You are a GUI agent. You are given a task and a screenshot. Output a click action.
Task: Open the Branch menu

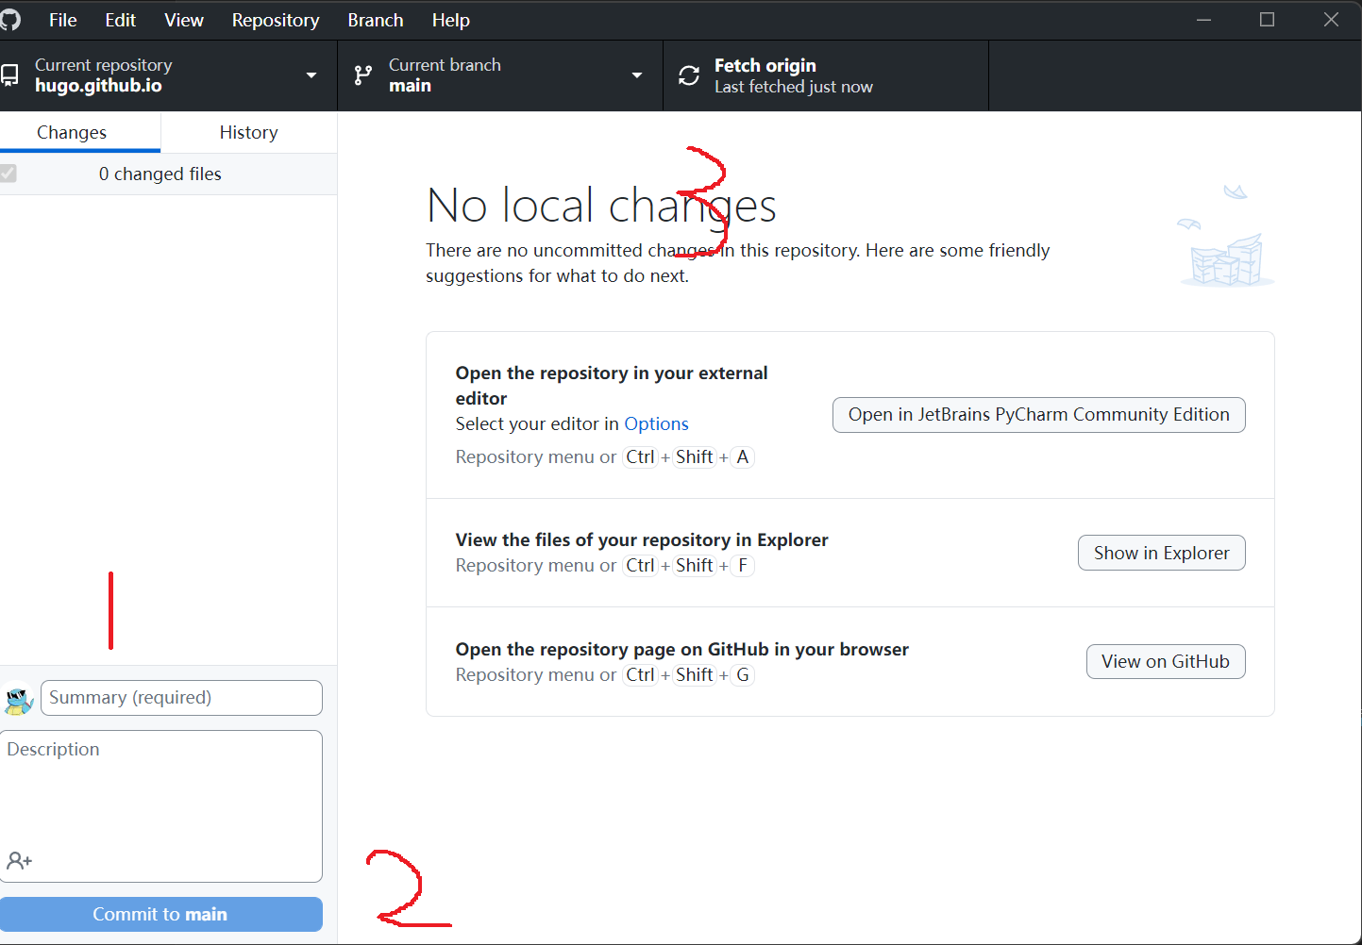pos(376,20)
